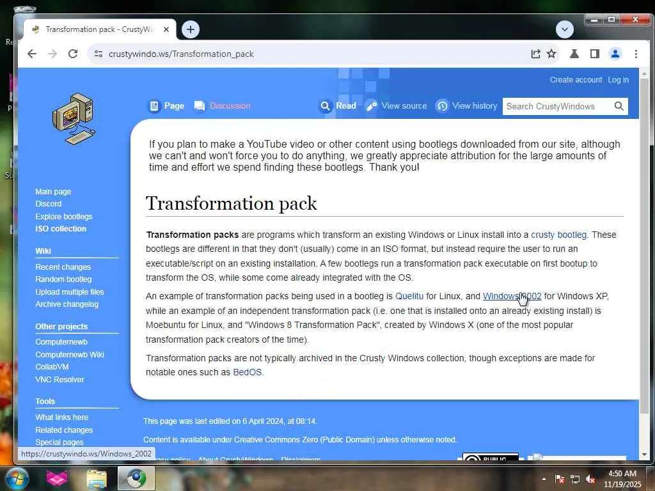Open What links here

tap(62, 417)
